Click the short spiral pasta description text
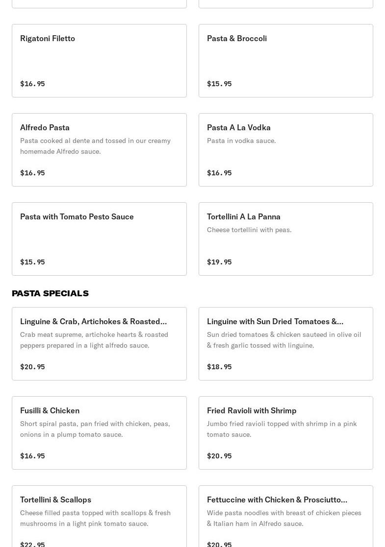 (95, 429)
